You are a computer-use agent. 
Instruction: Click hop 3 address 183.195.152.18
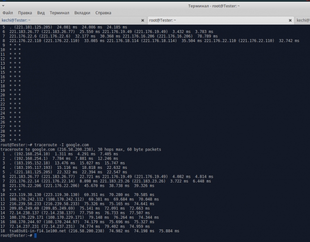(x=32, y=163)
